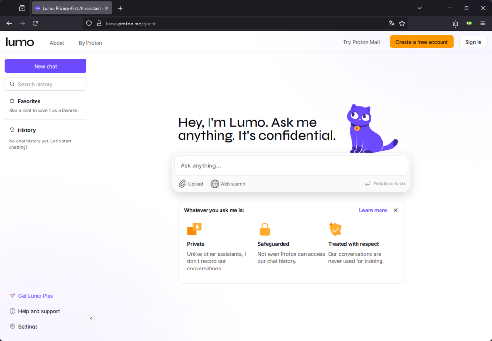Click the Lumo cat mascot
Viewport: 492px width, 341px height.
[372, 129]
